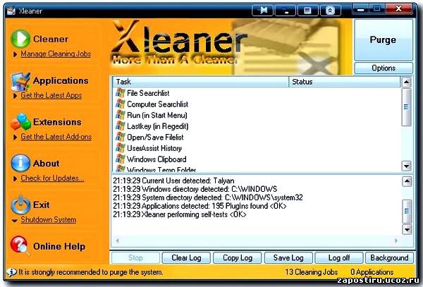Open the Options button
The width and height of the screenshot is (423, 287).
(384, 68)
